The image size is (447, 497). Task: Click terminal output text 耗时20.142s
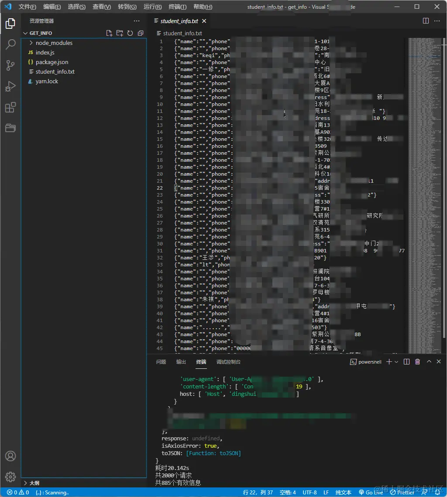[x=172, y=468]
